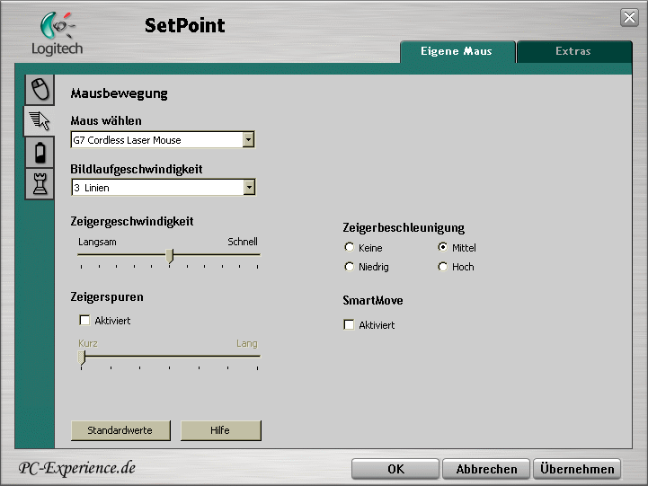
Task: Click the Übernehmen button
Action: 577,469
